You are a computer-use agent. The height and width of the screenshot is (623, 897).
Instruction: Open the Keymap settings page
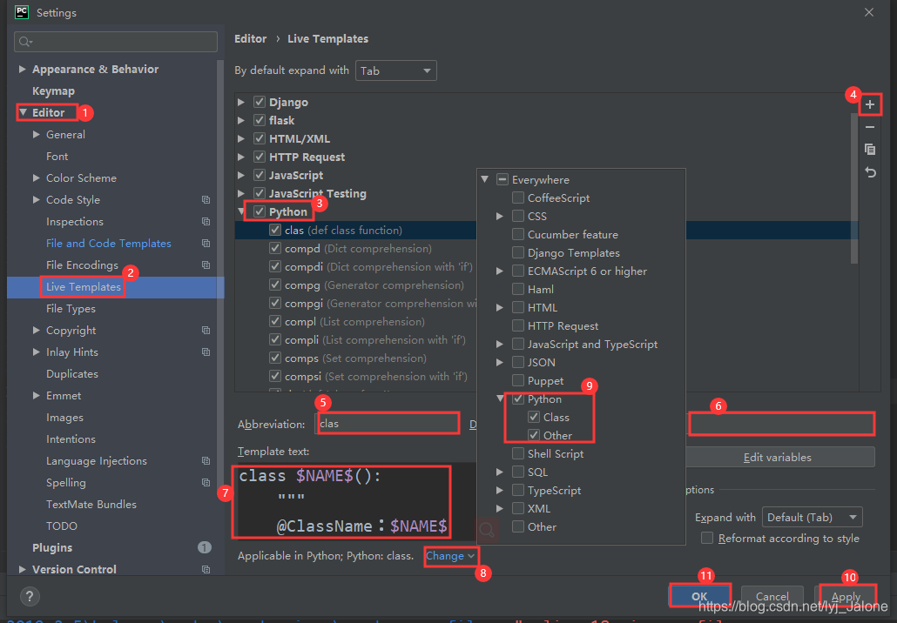53,90
